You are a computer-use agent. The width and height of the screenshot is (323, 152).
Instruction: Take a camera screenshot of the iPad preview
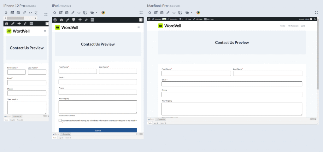coord(67,13)
